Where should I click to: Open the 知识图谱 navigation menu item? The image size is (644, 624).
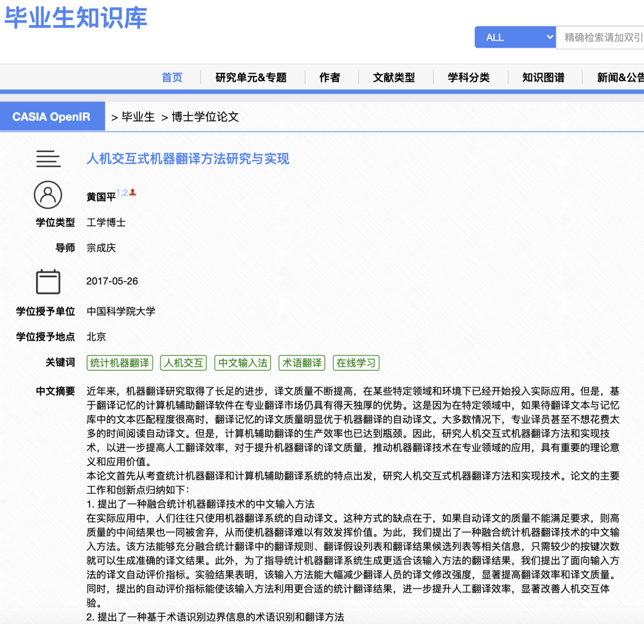[543, 77]
